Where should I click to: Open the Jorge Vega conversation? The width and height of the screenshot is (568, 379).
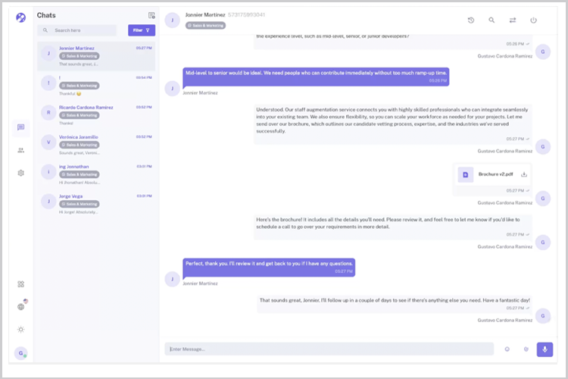coord(95,203)
